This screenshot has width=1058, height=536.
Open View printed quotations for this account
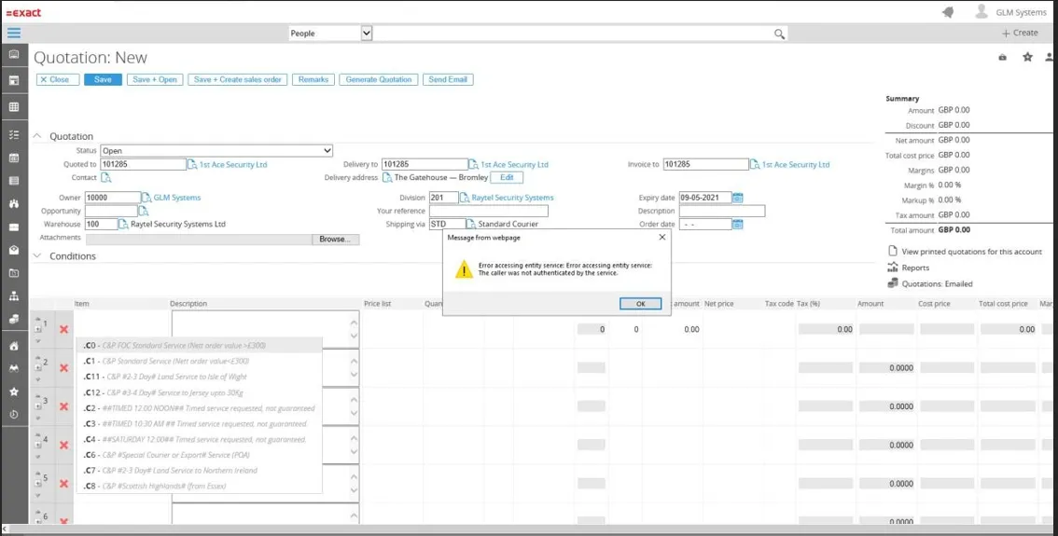(970, 252)
